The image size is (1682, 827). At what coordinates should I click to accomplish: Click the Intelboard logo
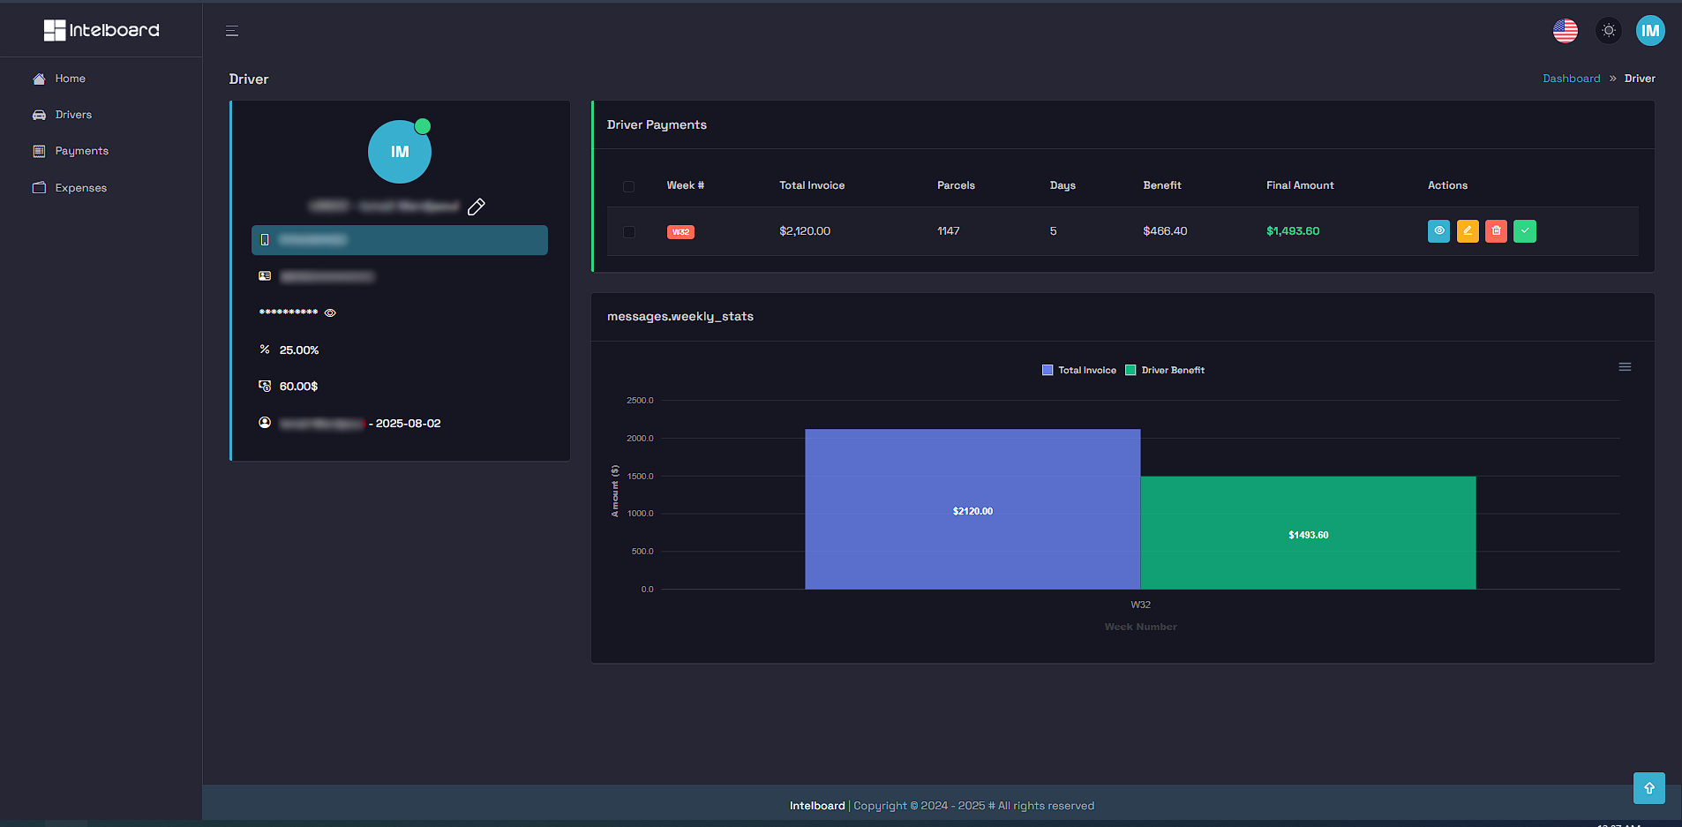point(100,29)
